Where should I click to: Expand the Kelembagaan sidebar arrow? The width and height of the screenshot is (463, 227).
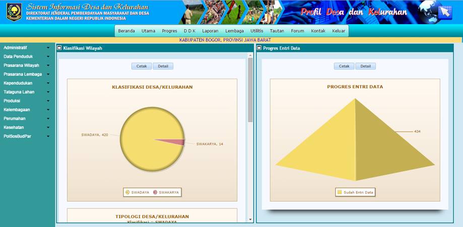(48, 109)
